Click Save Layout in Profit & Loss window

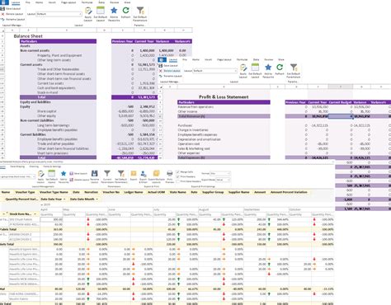[168, 66]
